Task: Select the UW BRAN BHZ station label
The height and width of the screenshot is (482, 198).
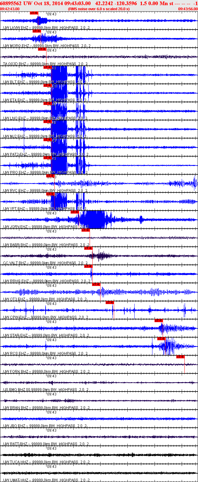Action: coord(16,408)
